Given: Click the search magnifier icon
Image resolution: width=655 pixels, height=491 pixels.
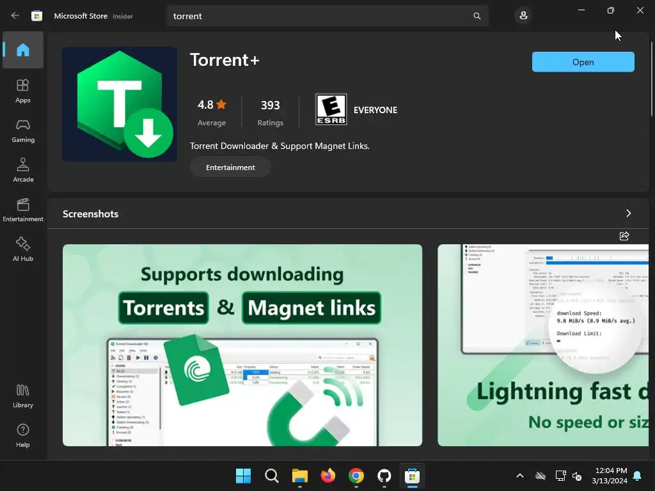Looking at the screenshot, I should tap(477, 16).
